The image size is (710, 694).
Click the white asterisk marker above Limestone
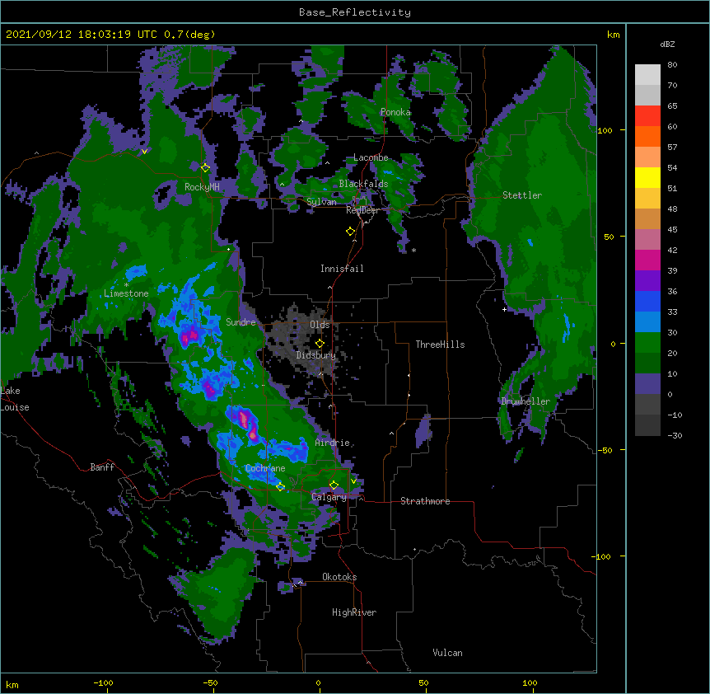tap(126, 285)
